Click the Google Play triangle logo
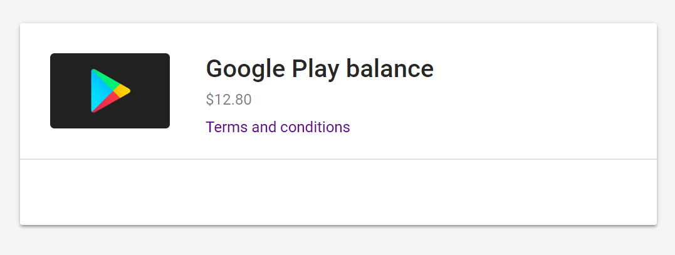675x255 pixels. (110, 91)
